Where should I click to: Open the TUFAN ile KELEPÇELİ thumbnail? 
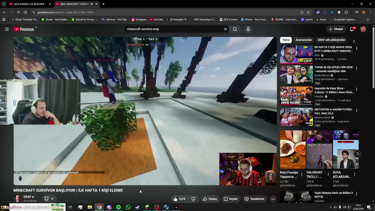point(296,74)
